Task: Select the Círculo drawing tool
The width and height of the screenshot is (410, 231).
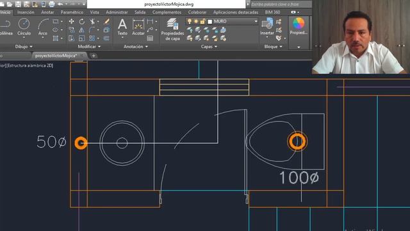Action: [24, 26]
